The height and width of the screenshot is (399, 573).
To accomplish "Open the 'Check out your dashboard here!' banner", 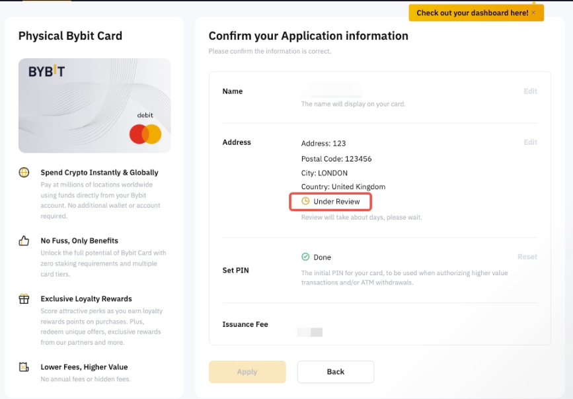I will 472,13.
